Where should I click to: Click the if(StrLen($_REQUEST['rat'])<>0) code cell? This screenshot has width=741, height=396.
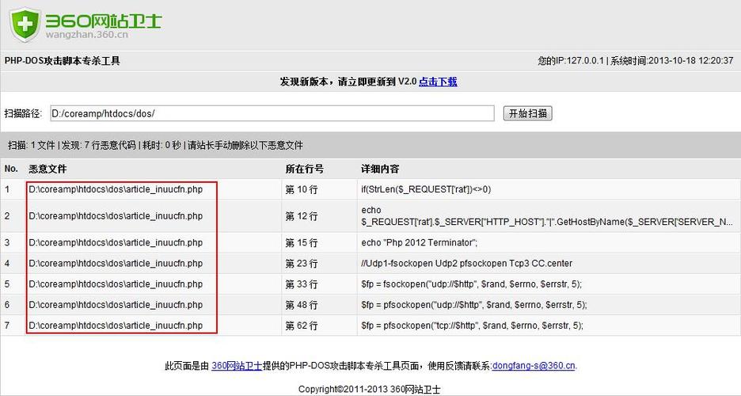point(426,189)
